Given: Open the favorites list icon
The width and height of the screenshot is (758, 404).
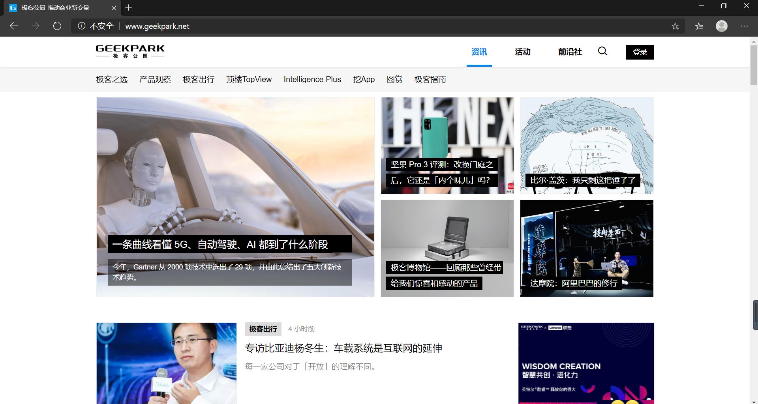Looking at the screenshot, I should coord(699,26).
